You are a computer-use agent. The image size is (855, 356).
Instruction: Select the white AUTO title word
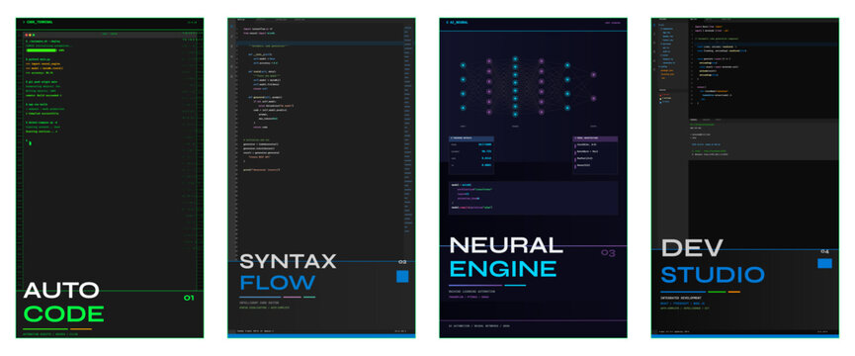[x=61, y=290]
